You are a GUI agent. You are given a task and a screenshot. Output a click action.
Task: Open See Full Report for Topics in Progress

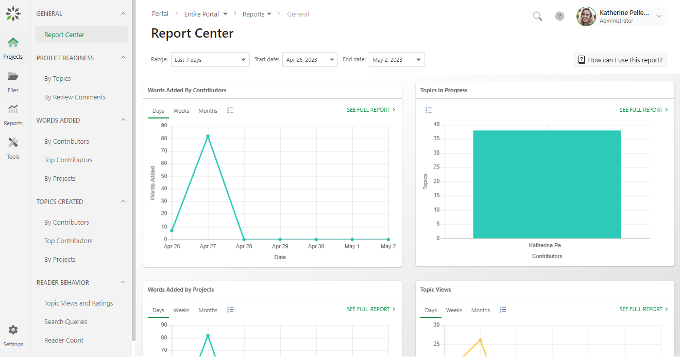click(643, 110)
